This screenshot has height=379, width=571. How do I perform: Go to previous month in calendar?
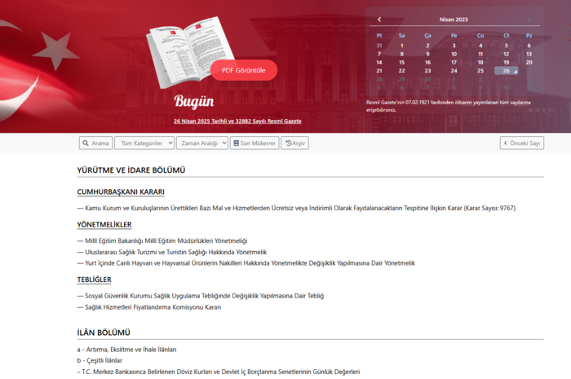pyautogui.click(x=379, y=20)
